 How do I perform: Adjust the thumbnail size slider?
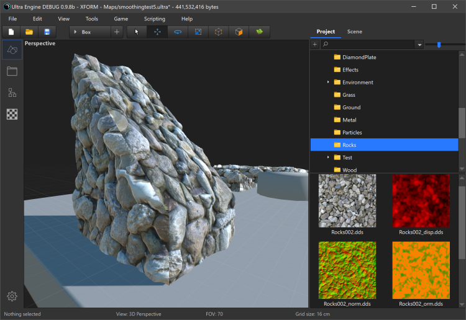439,45
